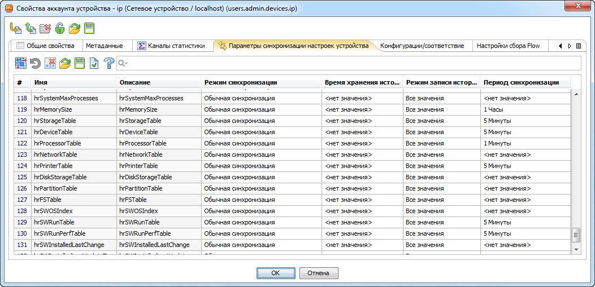
Task: Click the gray undo arrow icon
Action: [35, 63]
